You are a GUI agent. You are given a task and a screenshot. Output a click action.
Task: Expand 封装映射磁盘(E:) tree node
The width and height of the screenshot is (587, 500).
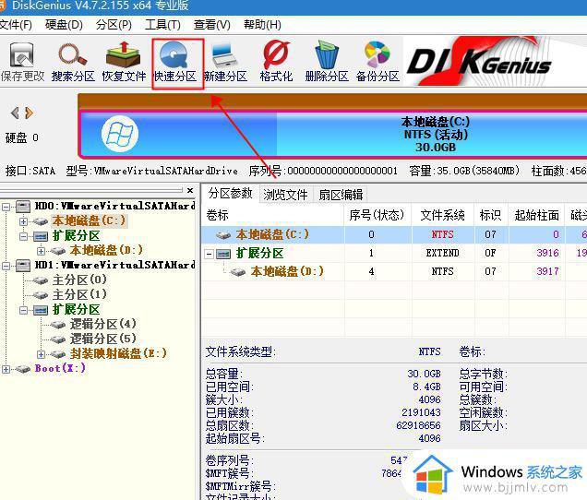41,354
